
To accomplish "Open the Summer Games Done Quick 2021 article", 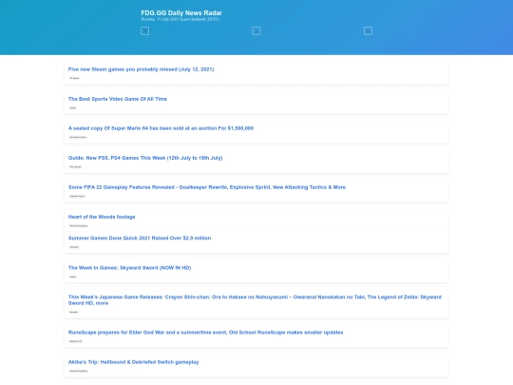I will [140, 238].
